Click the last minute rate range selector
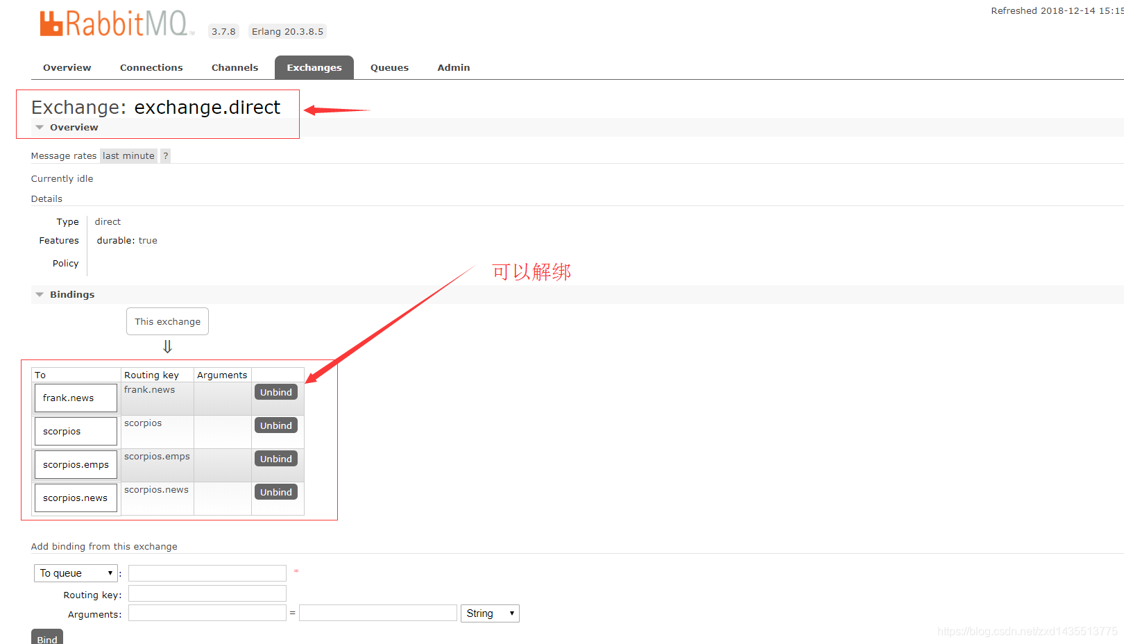The height and width of the screenshot is (644, 1124). point(128,156)
